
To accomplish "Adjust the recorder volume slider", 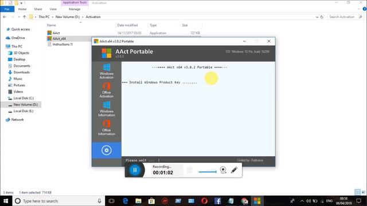I will click(208, 172).
